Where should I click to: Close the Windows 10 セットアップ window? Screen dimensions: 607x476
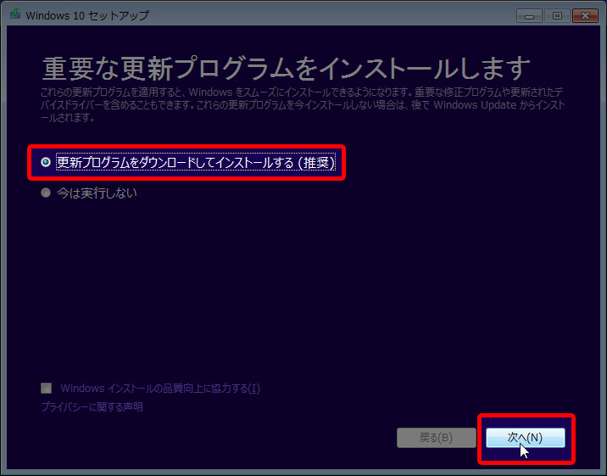[x=584, y=14]
